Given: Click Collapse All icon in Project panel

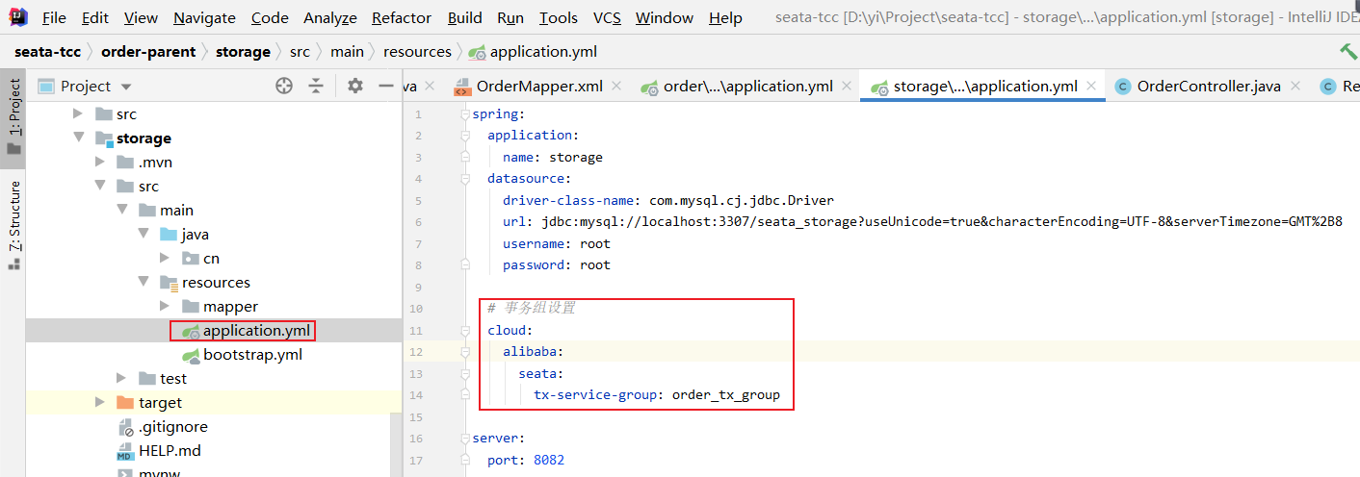Looking at the screenshot, I should click(316, 86).
